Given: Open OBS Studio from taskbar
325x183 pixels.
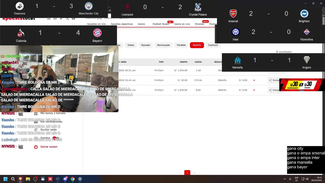Looking at the screenshot, I should tap(35, 179).
